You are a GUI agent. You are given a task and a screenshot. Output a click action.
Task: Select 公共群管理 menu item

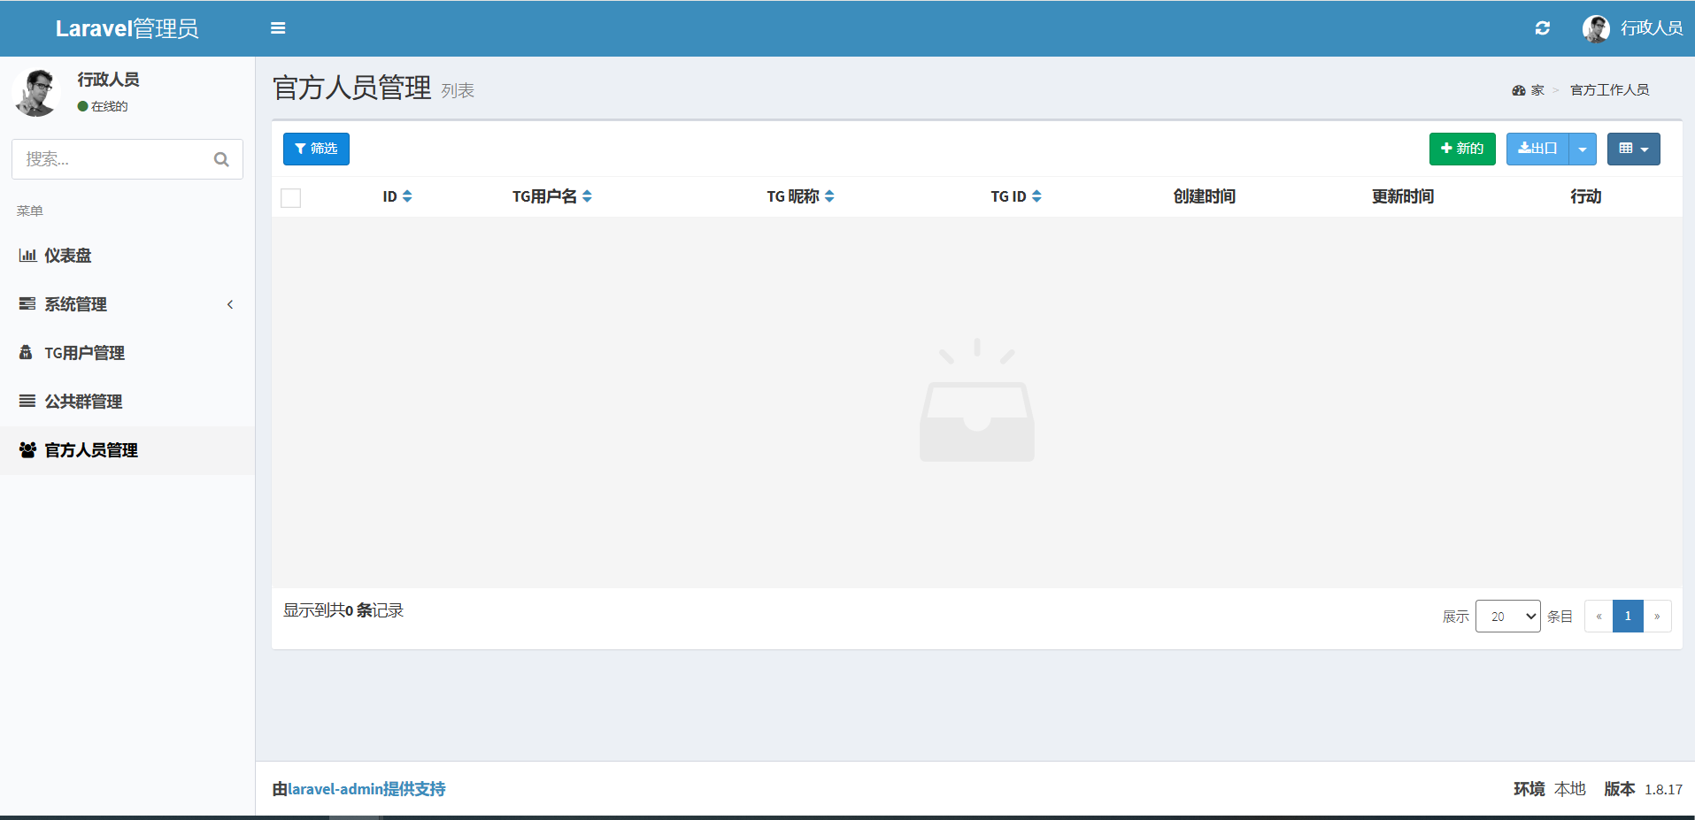83,402
